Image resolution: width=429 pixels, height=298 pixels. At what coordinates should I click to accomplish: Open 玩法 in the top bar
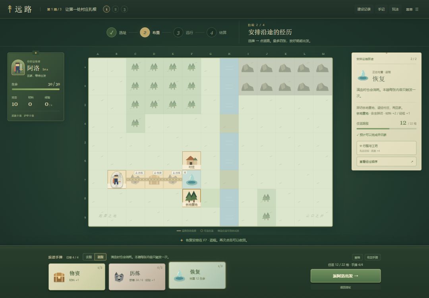pyautogui.click(x=395, y=9)
